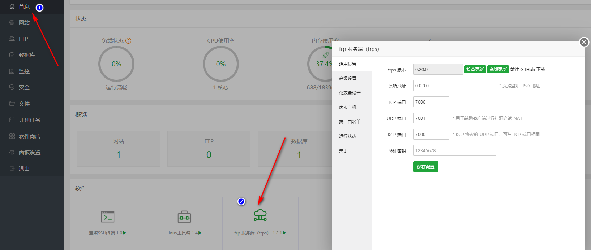
Task: Click the 宝塔SSH终端 1.0 label
Action: pos(106,233)
